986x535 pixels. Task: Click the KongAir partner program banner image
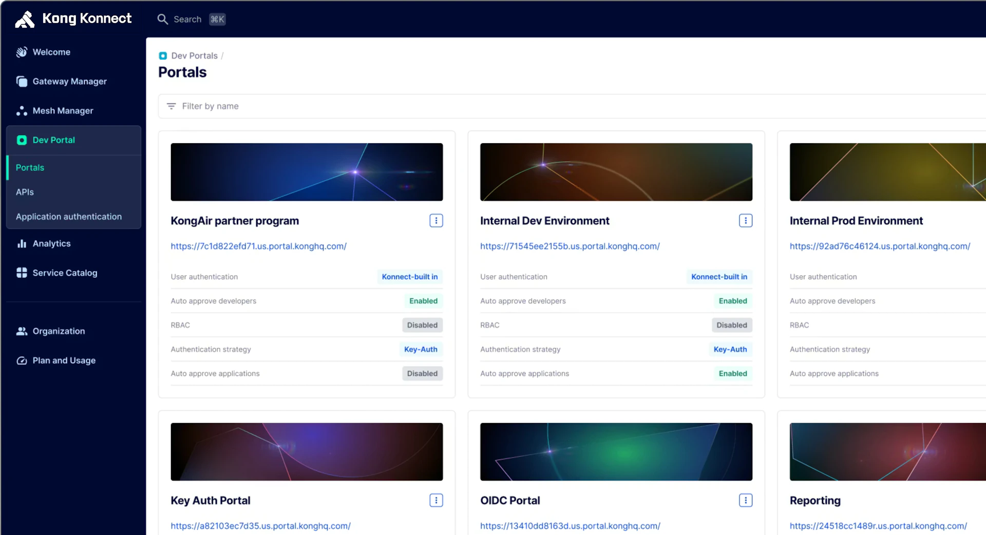(x=307, y=172)
